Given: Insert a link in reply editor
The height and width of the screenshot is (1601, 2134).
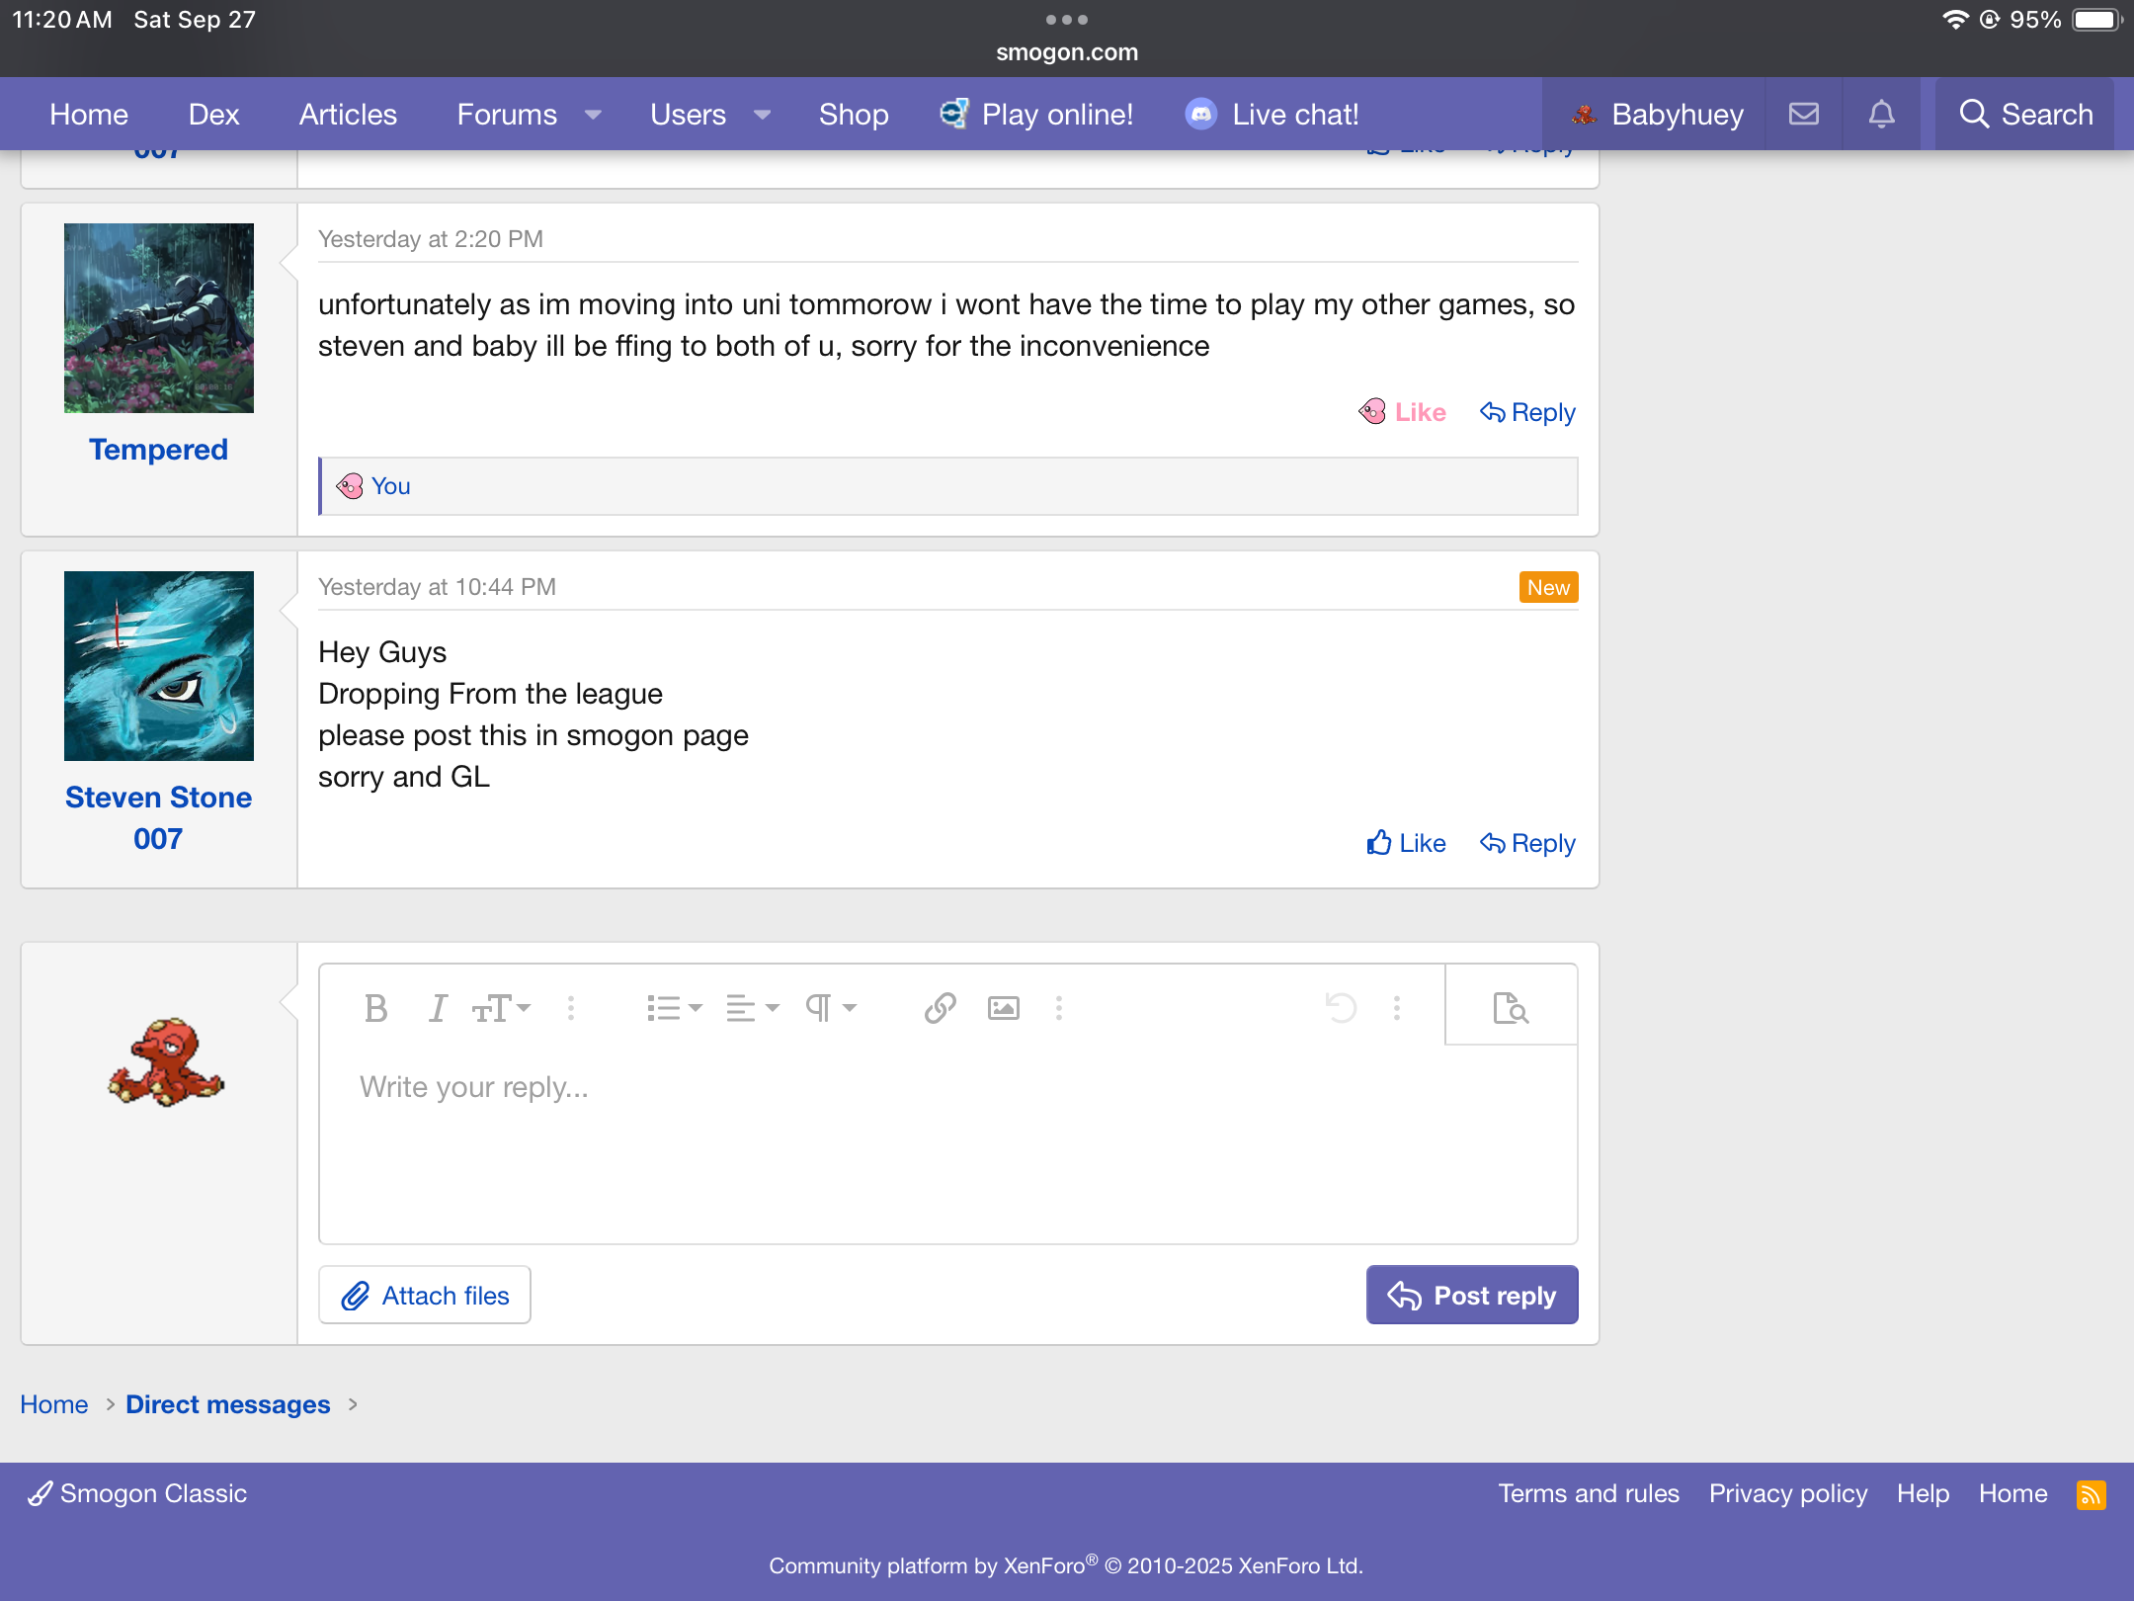Looking at the screenshot, I should [x=940, y=1008].
